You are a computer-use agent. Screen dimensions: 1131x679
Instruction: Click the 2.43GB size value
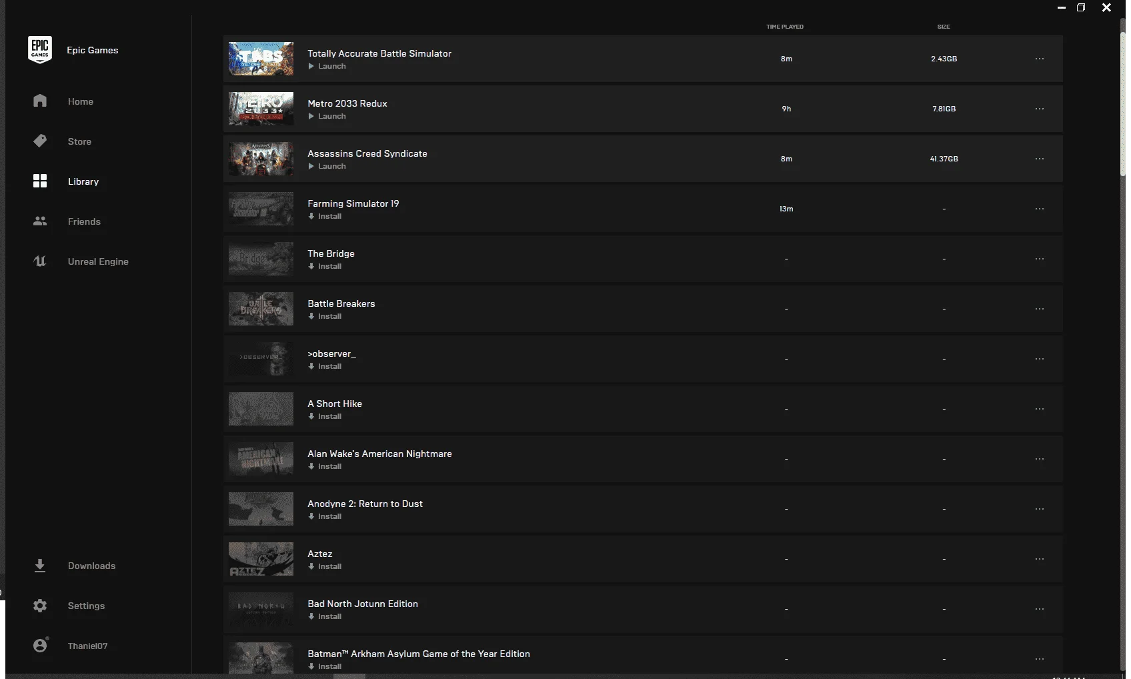tap(944, 59)
